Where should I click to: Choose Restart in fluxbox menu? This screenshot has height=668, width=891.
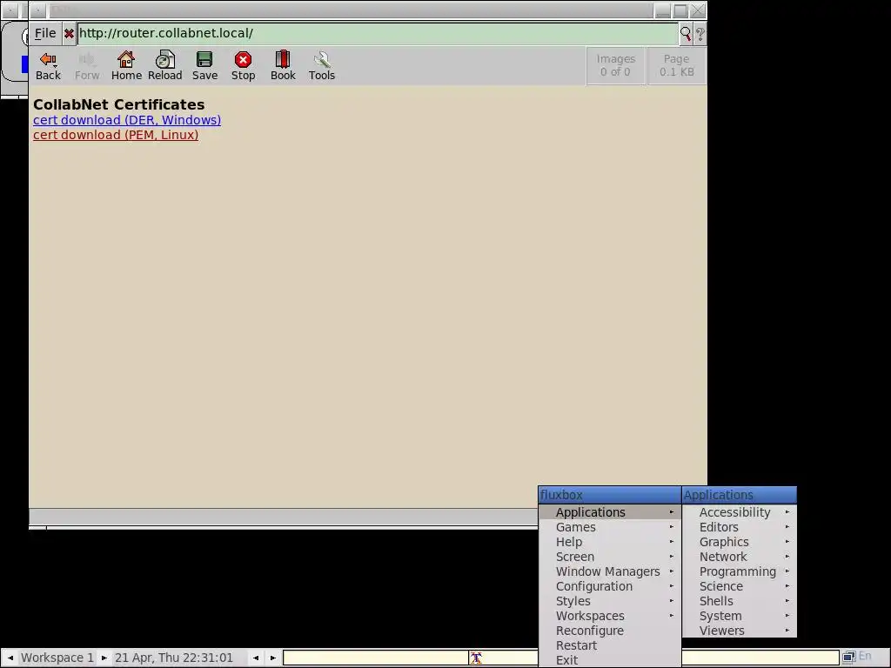click(x=610, y=645)
